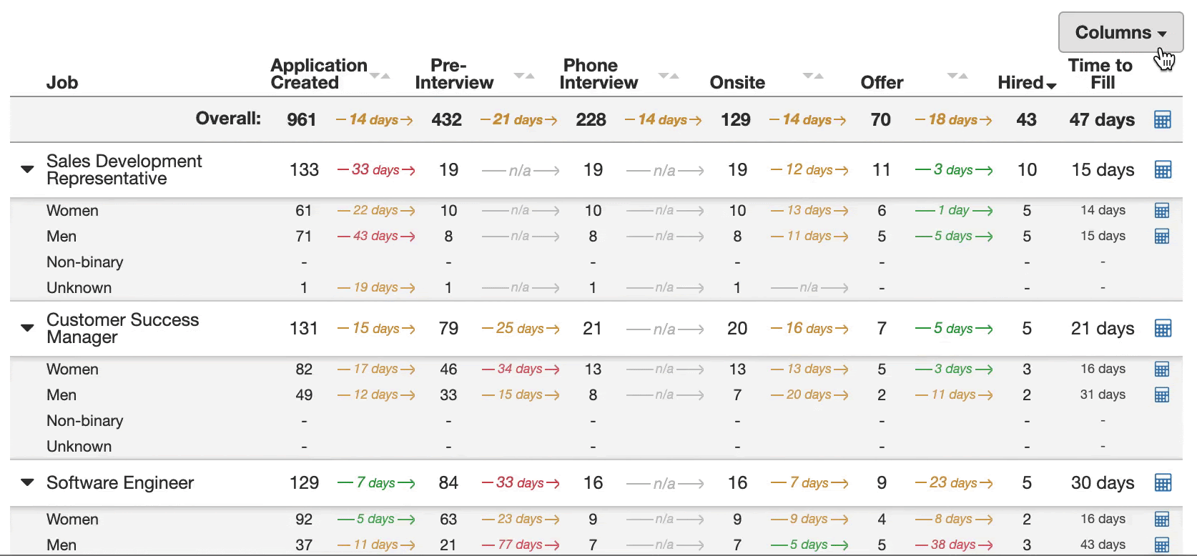This screenshot has height=556, width=1197.
Task: Collapse Customer Success Manager group
Action: pyautogui.click(x=27, y=329)
